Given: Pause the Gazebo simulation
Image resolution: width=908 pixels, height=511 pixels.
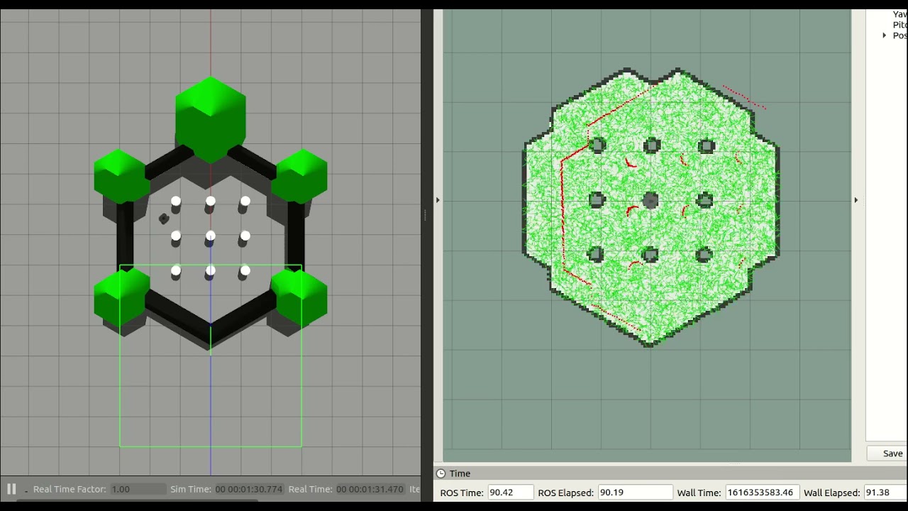Looking at the screenshot, I should pyautogui.click(x=11, y=489).
